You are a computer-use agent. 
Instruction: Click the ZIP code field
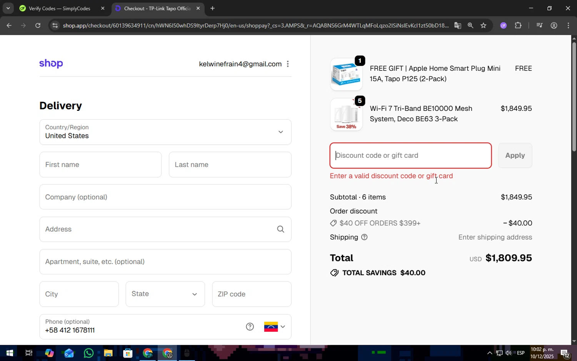pos(252,294)
